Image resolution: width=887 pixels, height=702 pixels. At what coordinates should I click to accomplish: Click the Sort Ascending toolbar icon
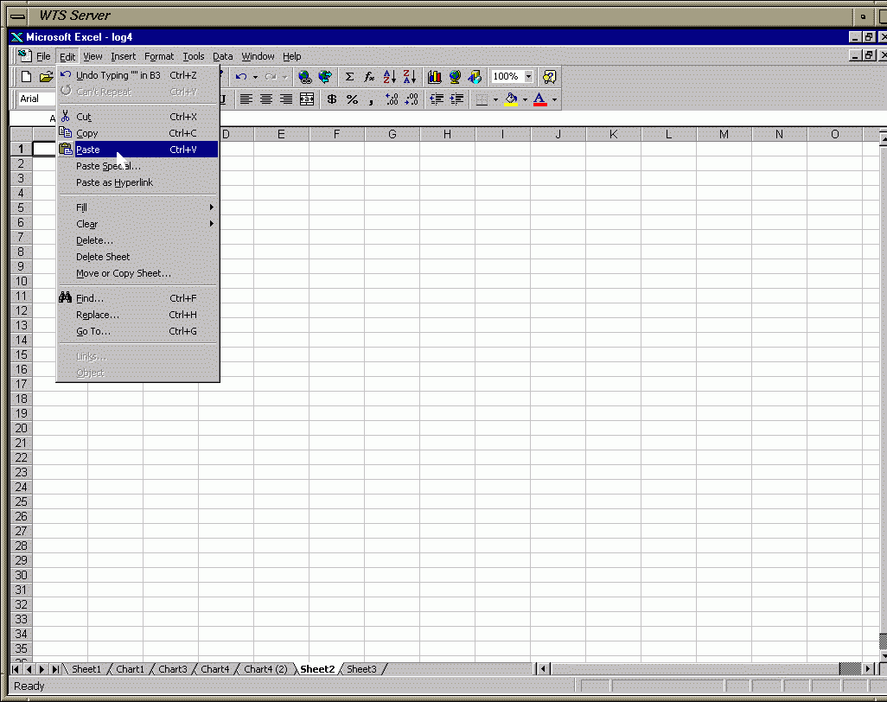click(389, 77)
